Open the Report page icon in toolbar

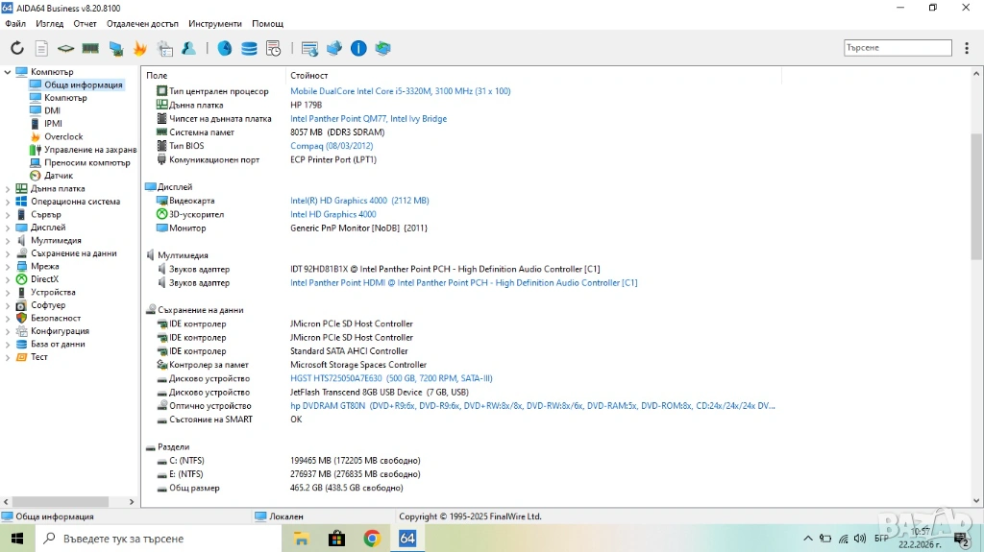click(41, 48)
